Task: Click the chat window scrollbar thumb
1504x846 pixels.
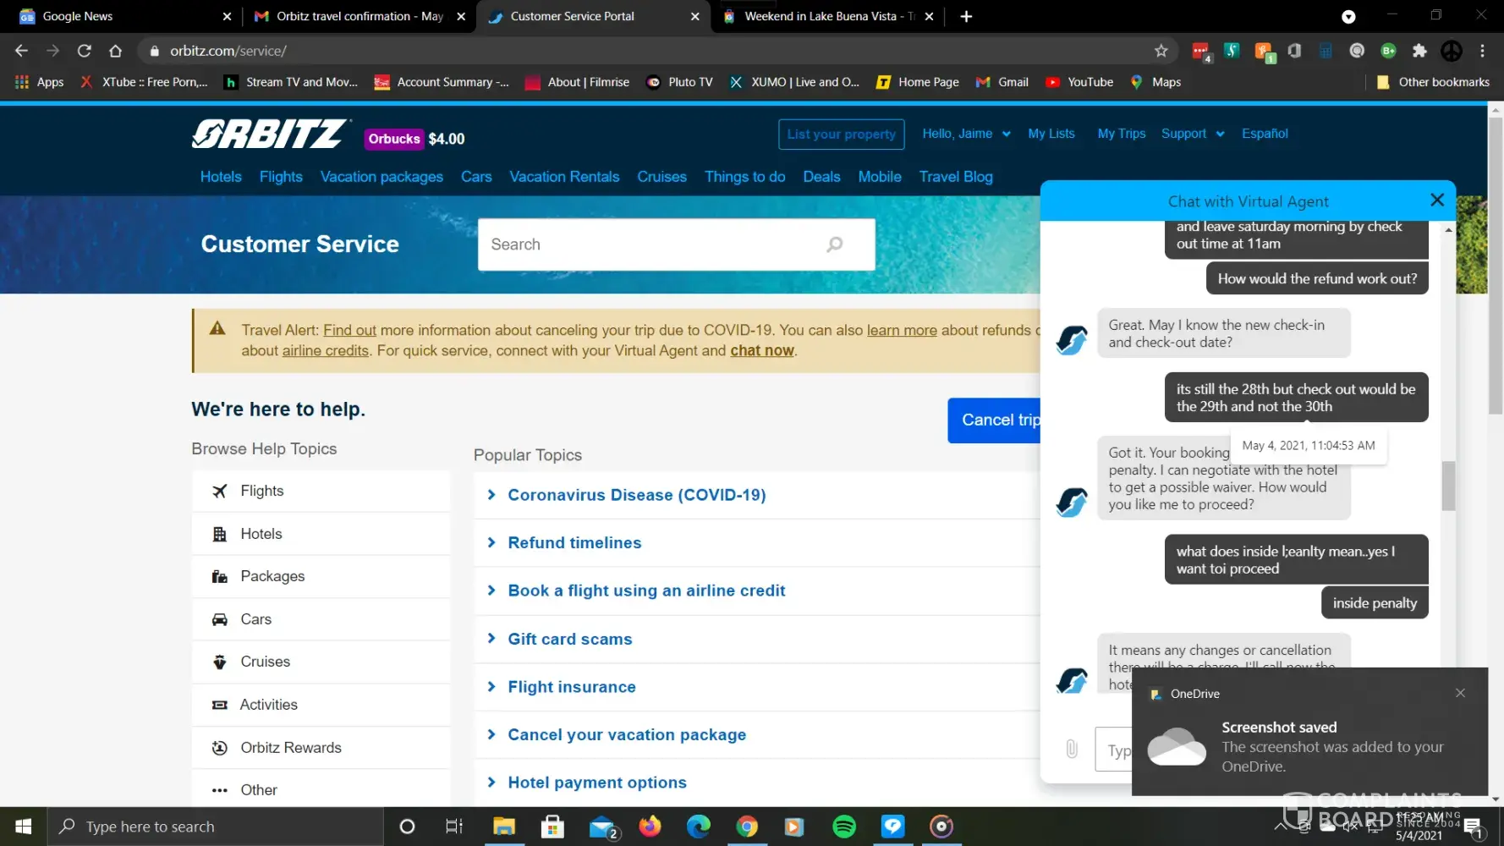Action: click(1448, 486)
